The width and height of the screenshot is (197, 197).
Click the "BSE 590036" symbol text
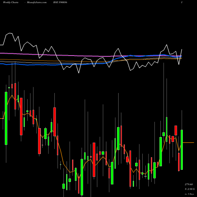(60, 2)
